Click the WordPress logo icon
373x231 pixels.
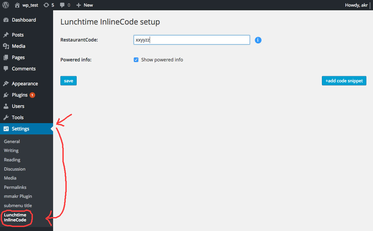tap(6, 5)
